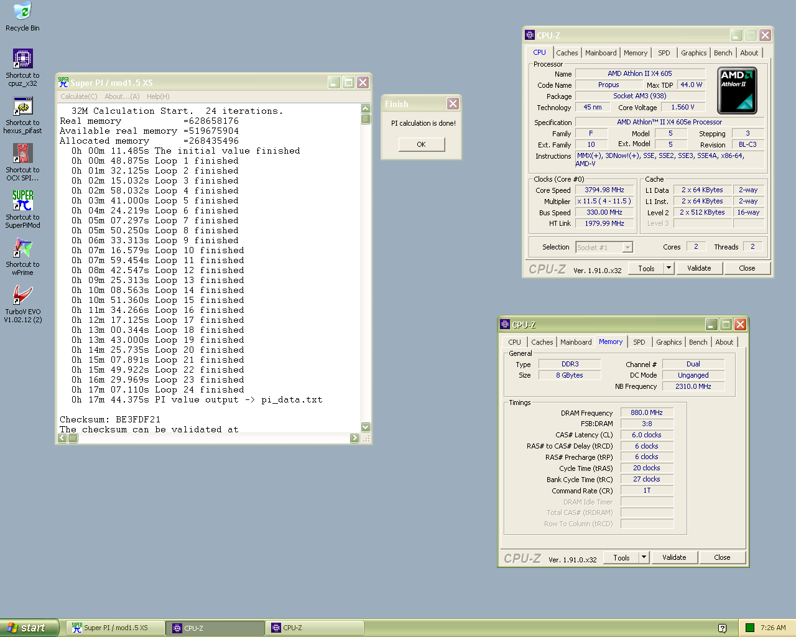The width and height of the screenshot is (796, 637).
Task: Close the Finish dialog
Action: pos(453,103)
